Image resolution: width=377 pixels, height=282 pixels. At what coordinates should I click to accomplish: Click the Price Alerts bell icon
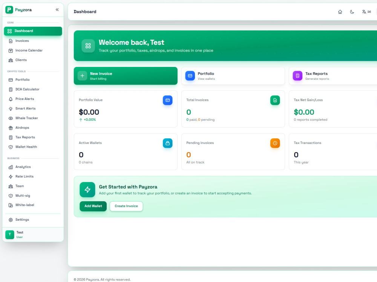(x=11, y=99)
